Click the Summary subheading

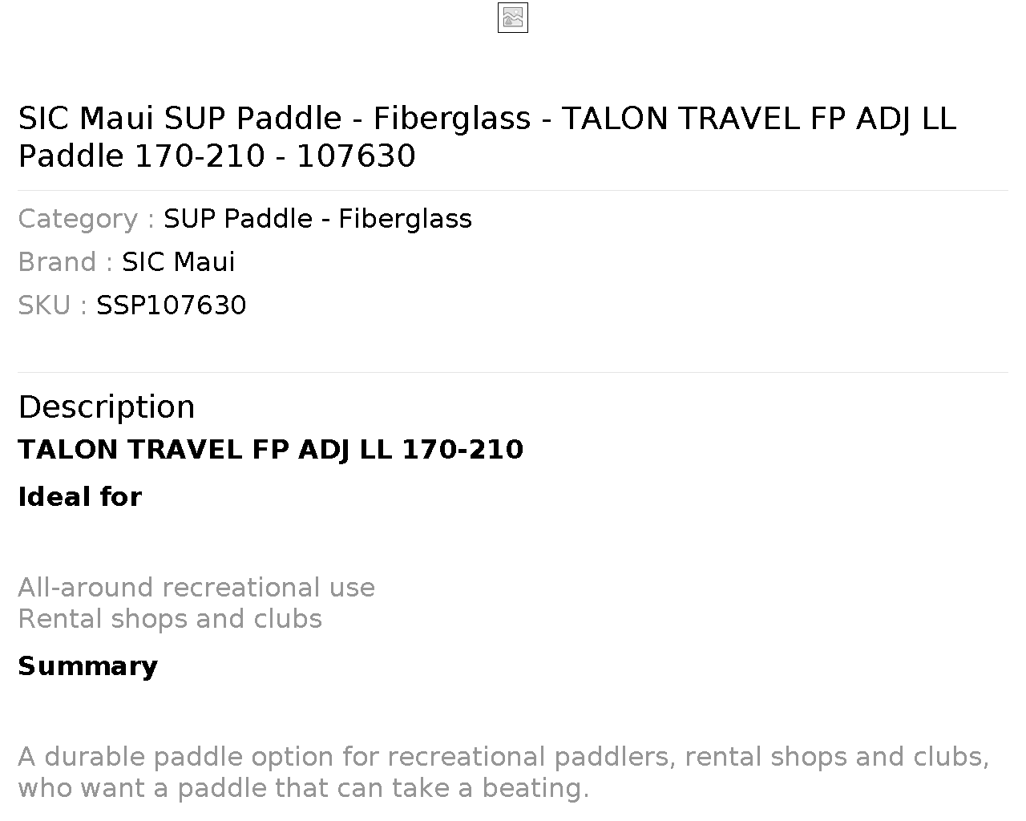click(88, 666)
